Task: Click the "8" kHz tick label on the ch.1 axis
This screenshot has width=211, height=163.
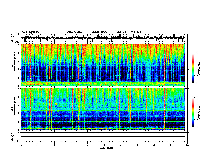Action: click(18, 53)
